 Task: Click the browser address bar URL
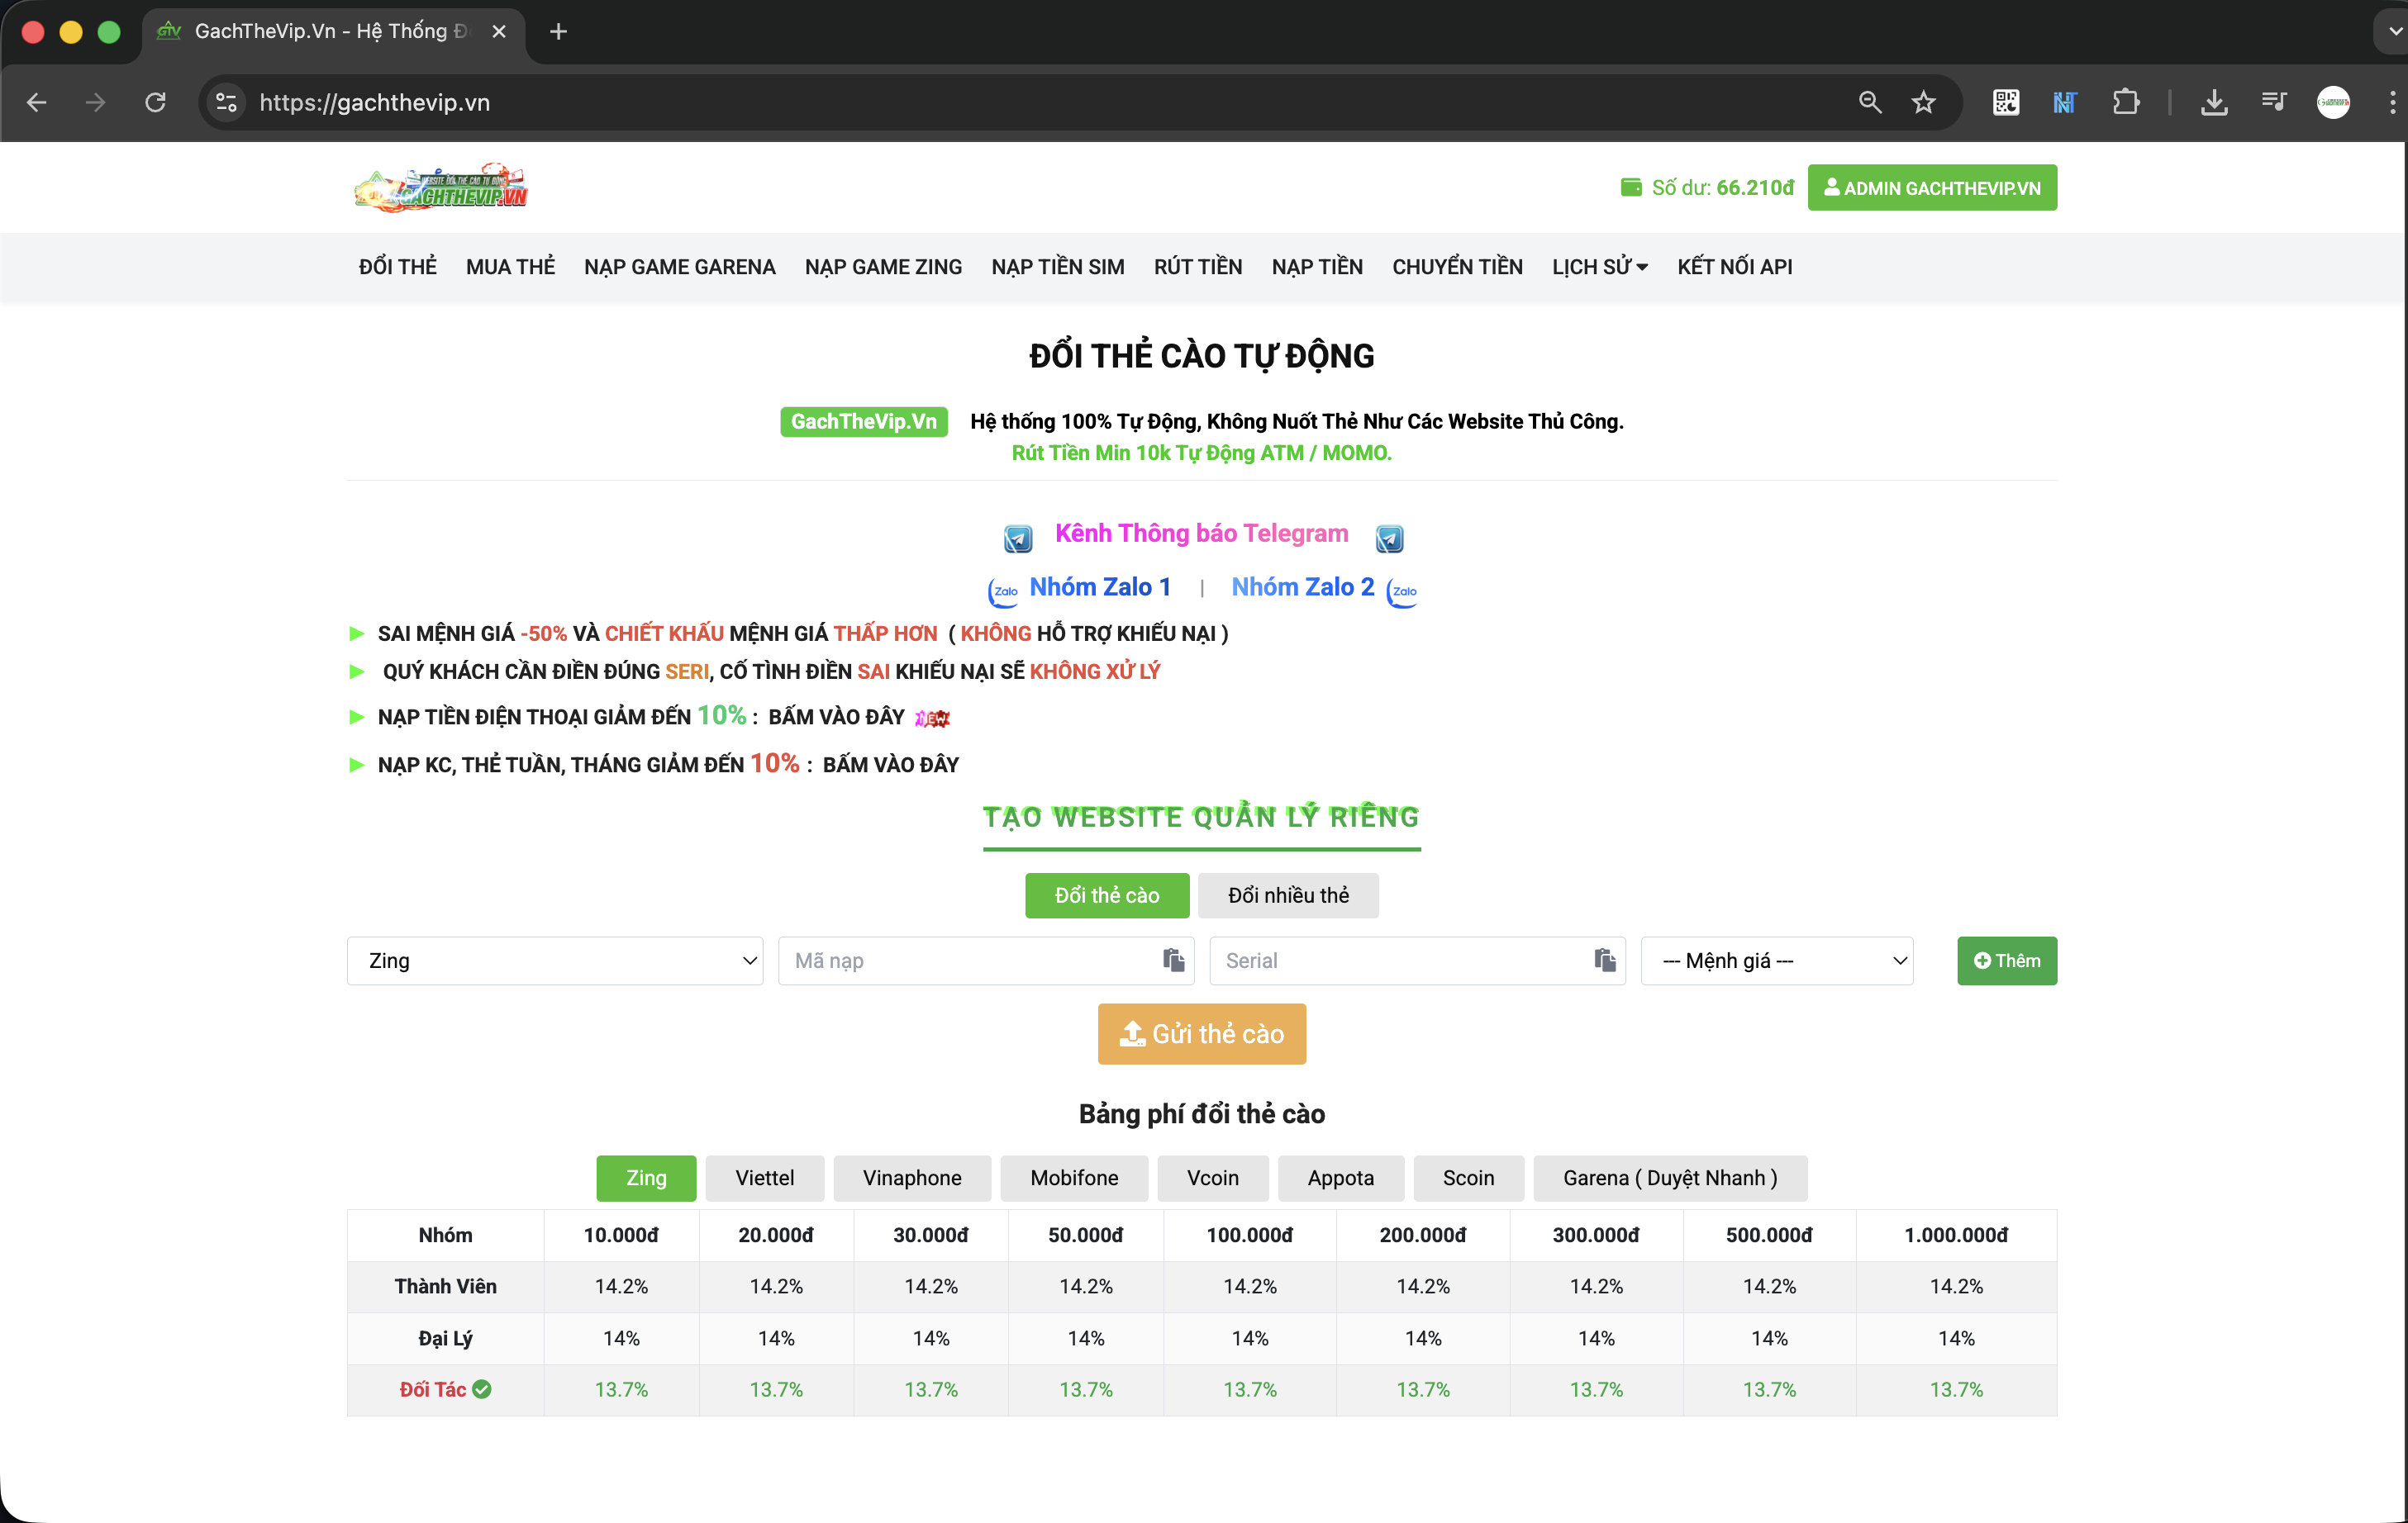(375, 102)
